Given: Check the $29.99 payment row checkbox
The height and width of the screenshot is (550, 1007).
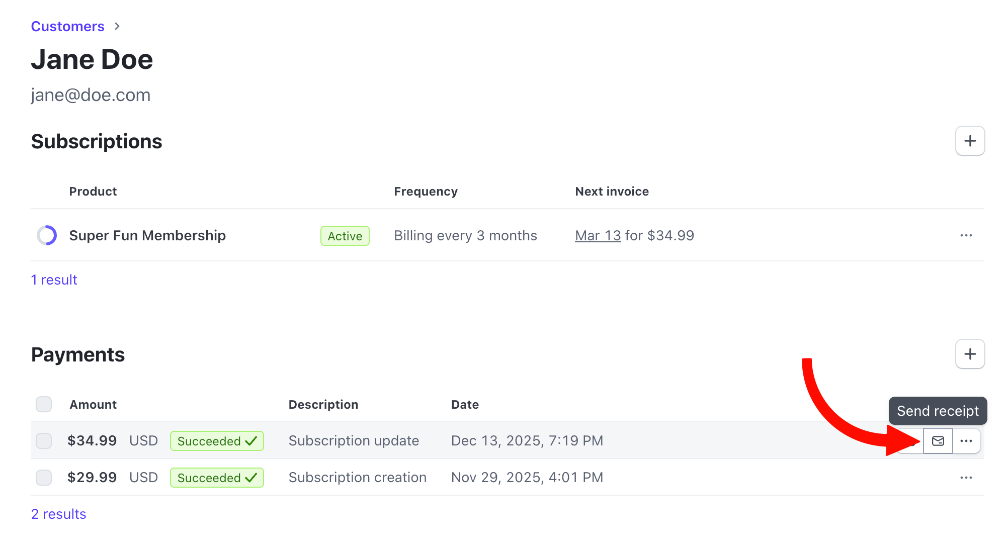Looking at the screenshot, I should [x=44, y=478].
